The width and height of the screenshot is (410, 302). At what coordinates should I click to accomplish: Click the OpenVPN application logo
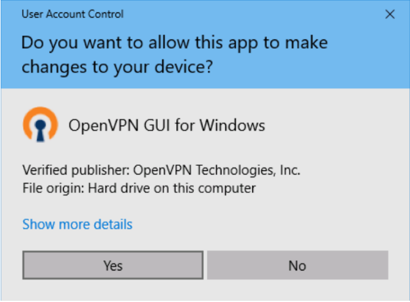coord(39,125)
